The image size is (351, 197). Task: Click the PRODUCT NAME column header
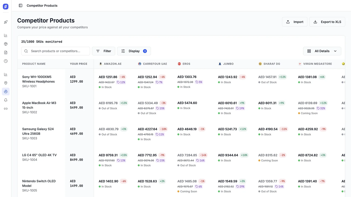[34, 64]
